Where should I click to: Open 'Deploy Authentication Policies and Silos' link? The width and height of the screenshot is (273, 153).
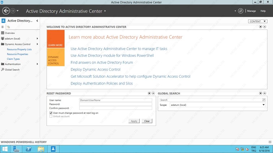pyautogui.click(x=101, y=84)
